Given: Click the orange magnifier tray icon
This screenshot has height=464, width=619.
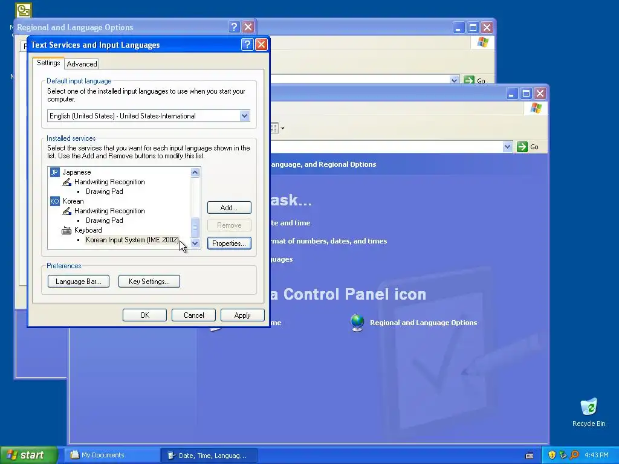Looking at the screenshot, I should point(574,455).
